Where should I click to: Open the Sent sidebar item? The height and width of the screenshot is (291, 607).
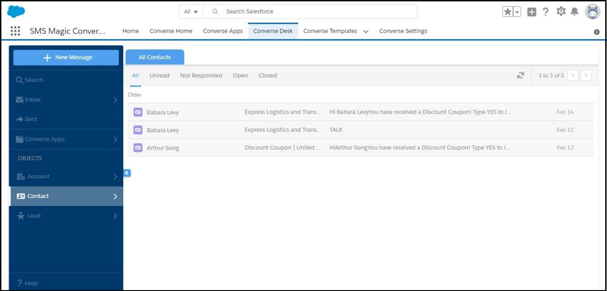(66, 119)
